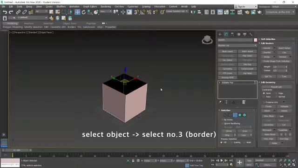Activate the Select and Rotate tool

(84, 12)
